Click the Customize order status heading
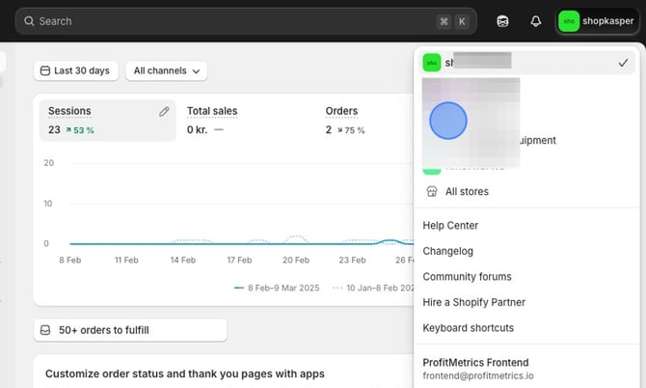 point(185,374)
